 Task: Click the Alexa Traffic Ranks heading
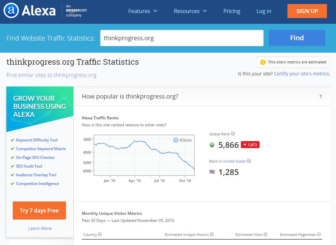click(100, 118)
